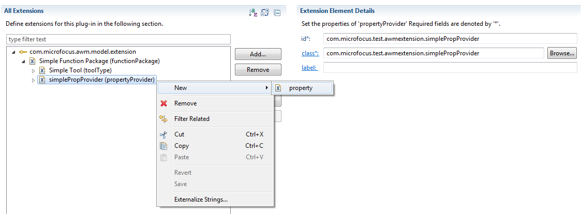This screenshot has height=214, width=581.
Task: Choose 'property' from the New submenu
Action: click(301, 88)
